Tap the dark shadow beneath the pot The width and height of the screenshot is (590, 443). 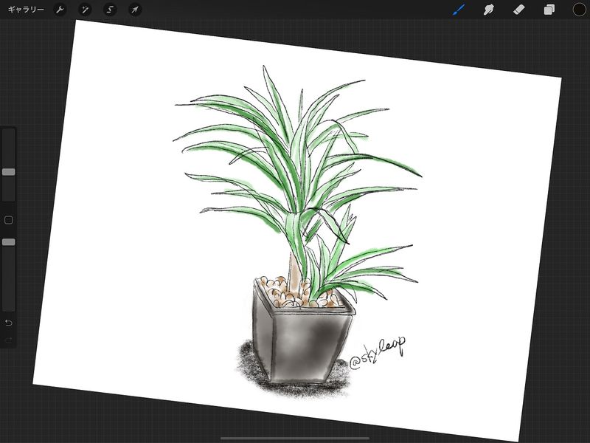tap(254, 365)
